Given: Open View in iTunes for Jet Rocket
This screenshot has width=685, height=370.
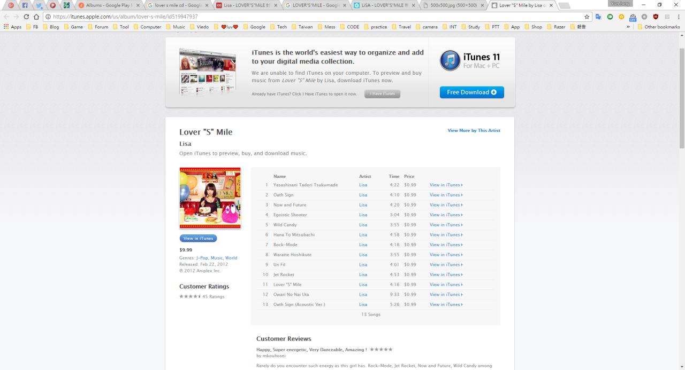Looking at the screenshot, I should click(x=446, y=274).
